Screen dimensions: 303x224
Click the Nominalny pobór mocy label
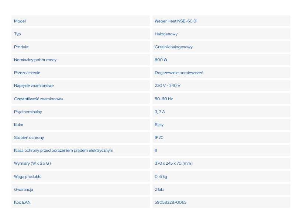tap(35, 60)
